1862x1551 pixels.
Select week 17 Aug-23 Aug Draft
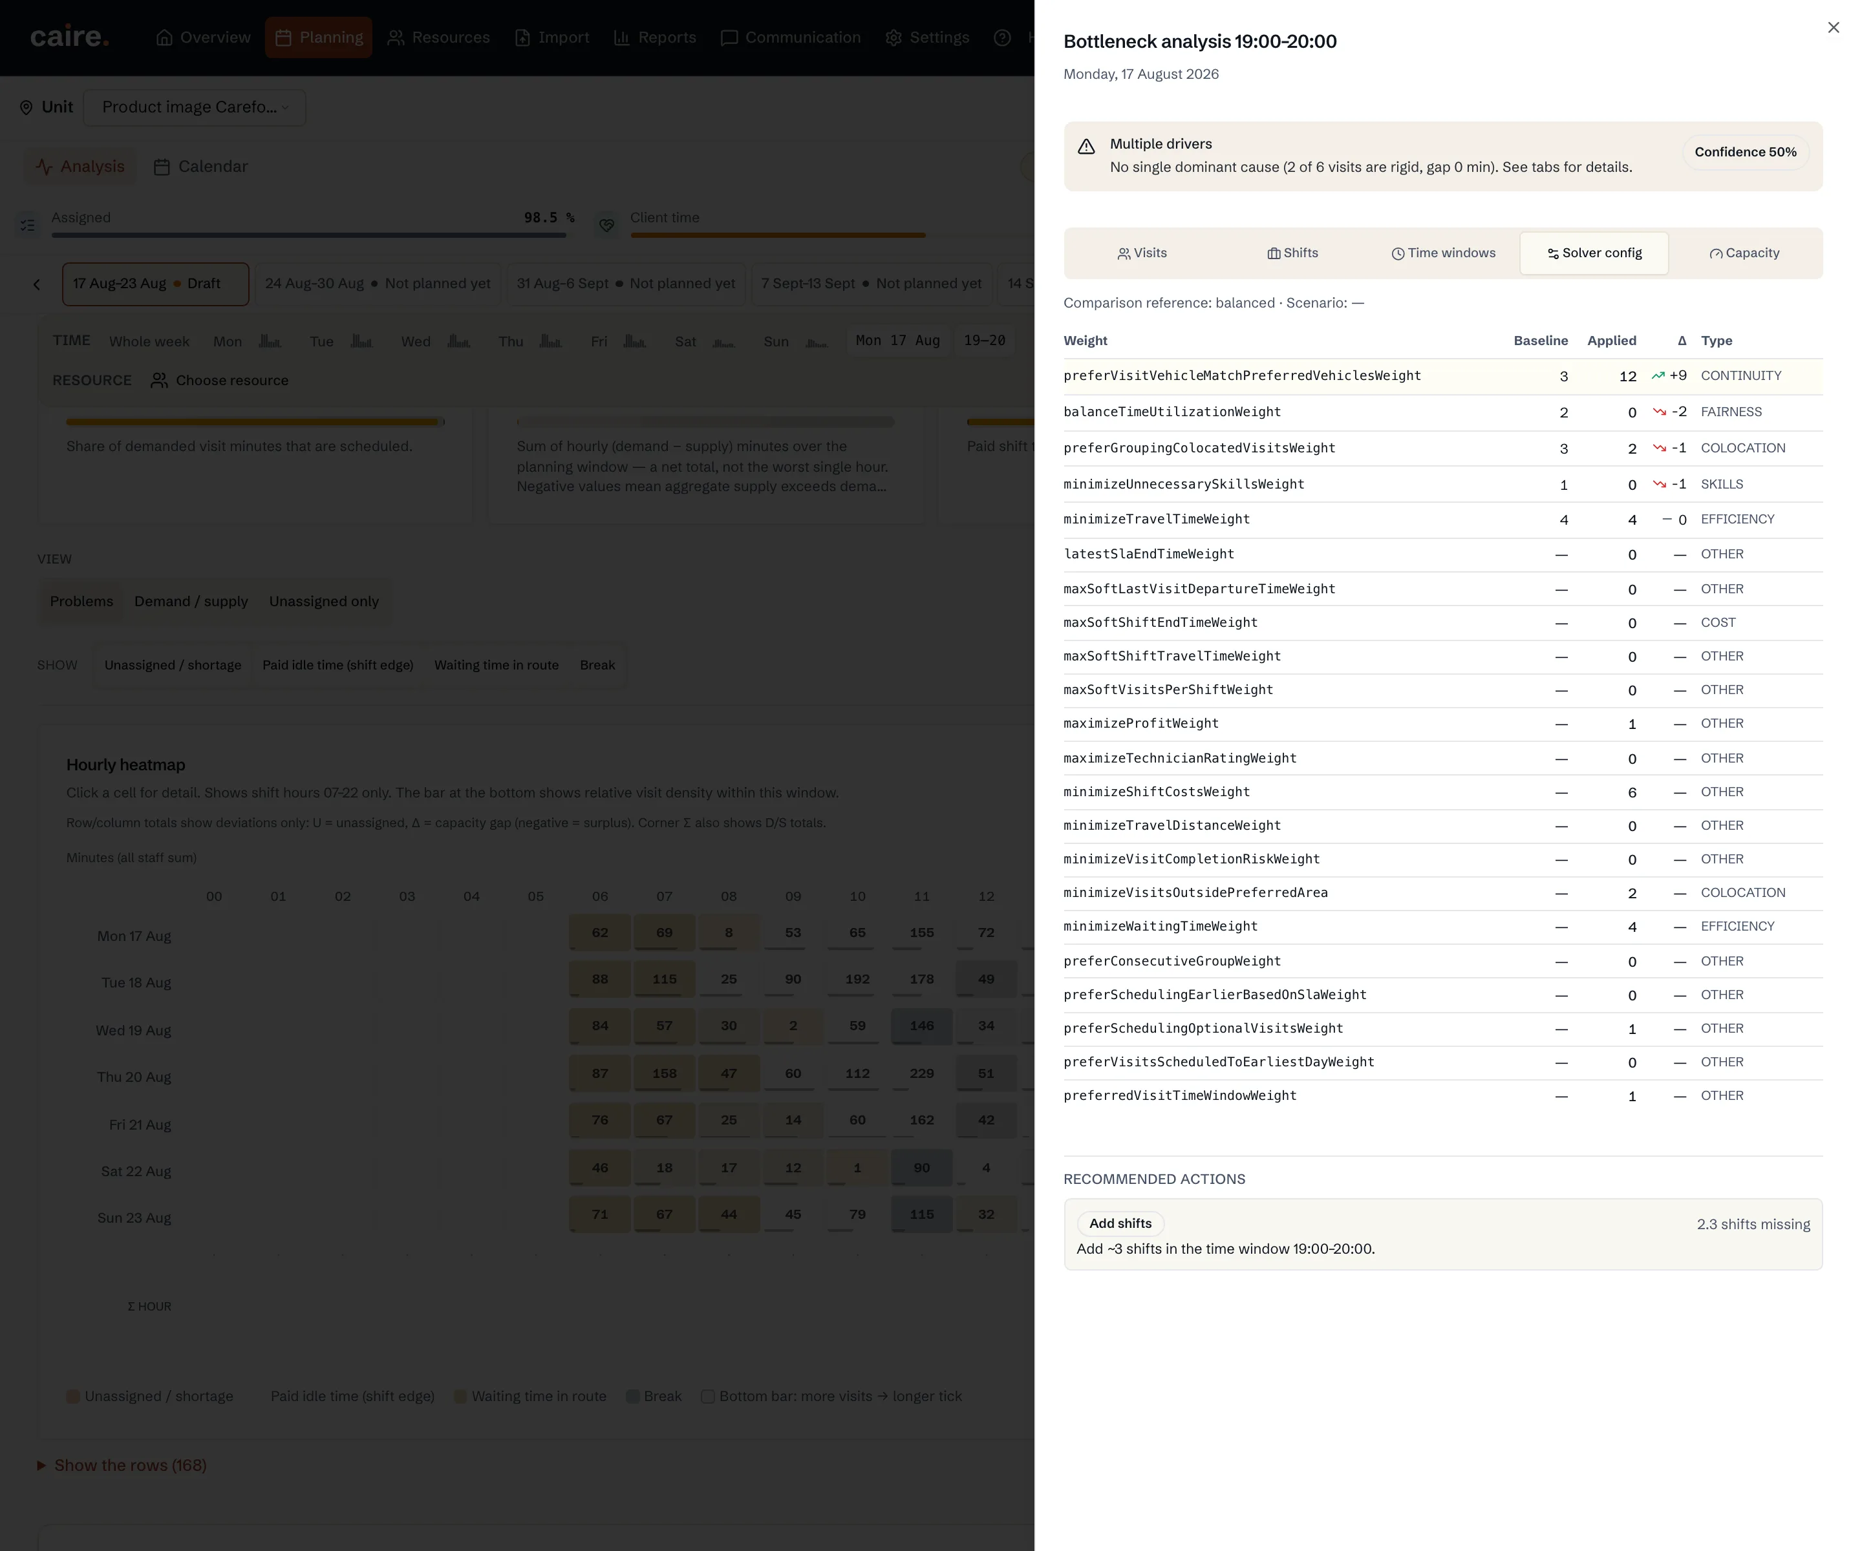155,284
